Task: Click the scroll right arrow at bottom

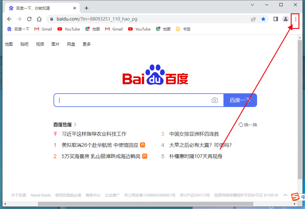Action: click(x=295, y=204)
